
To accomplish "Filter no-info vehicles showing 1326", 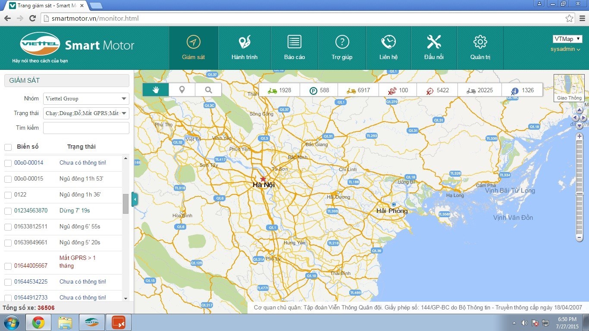I will point(522,91).
